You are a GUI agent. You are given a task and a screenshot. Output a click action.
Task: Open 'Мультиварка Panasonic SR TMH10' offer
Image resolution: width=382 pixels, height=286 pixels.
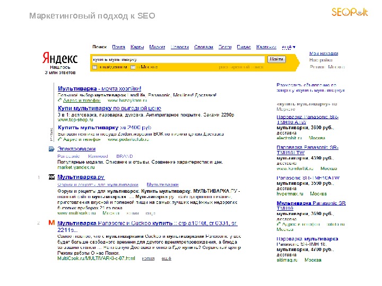pyautogui.click(x=311, y=205)
